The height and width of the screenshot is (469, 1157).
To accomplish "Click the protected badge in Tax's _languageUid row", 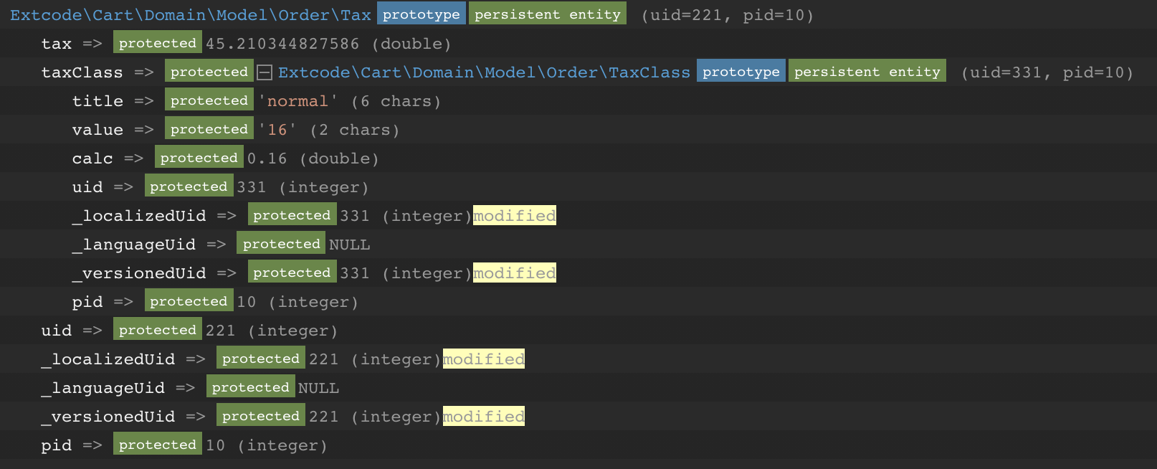I will 251,387.
